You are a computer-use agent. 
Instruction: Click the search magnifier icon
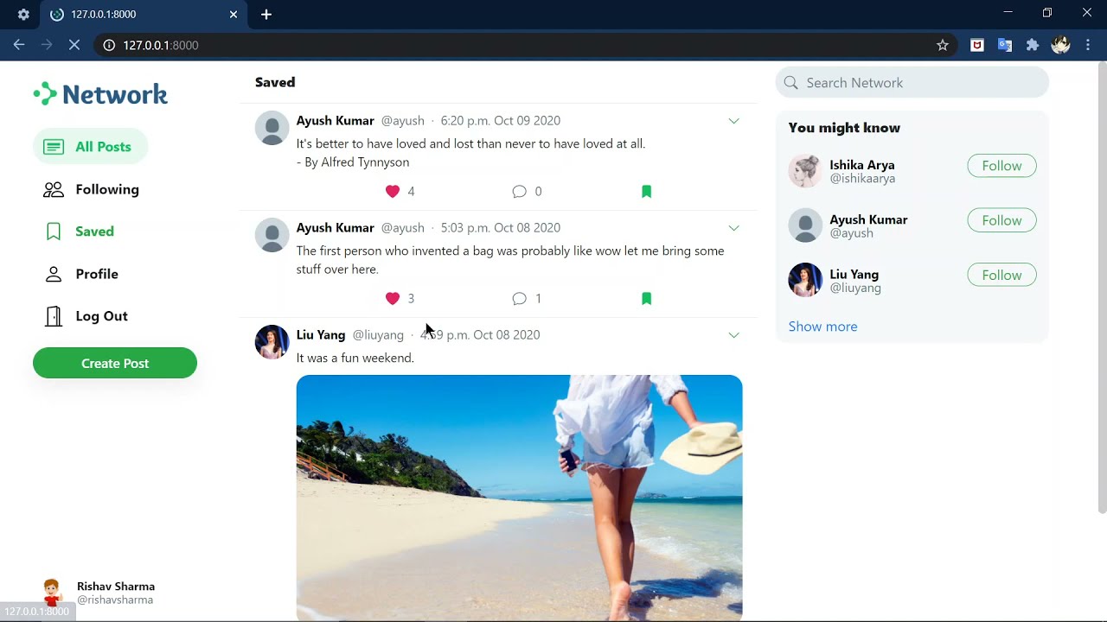[x=790, y=83]
